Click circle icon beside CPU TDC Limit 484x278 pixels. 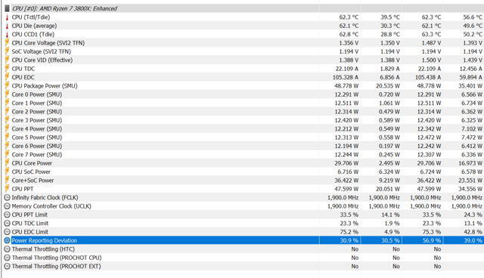[7, 224]
